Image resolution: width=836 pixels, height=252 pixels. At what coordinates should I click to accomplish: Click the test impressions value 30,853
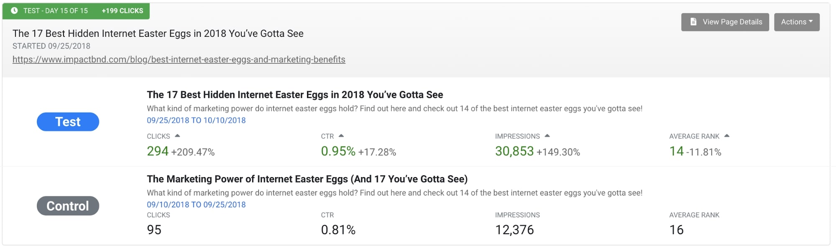click(514, 151)
